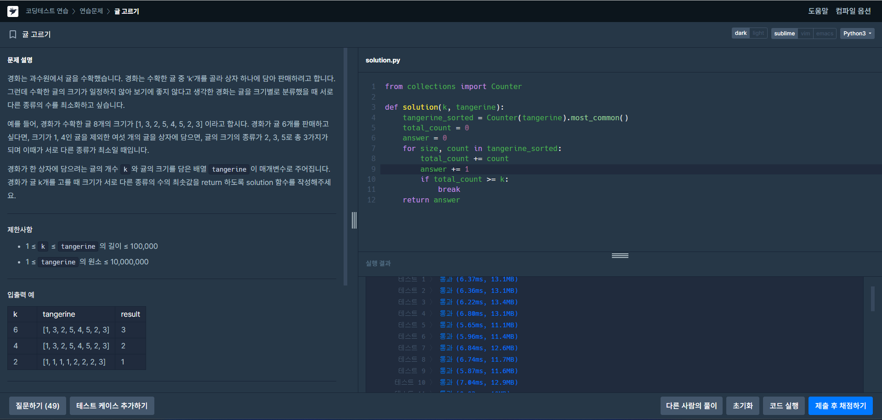
Task: Open the Programmers logo home icon
Action: [13, 11]
